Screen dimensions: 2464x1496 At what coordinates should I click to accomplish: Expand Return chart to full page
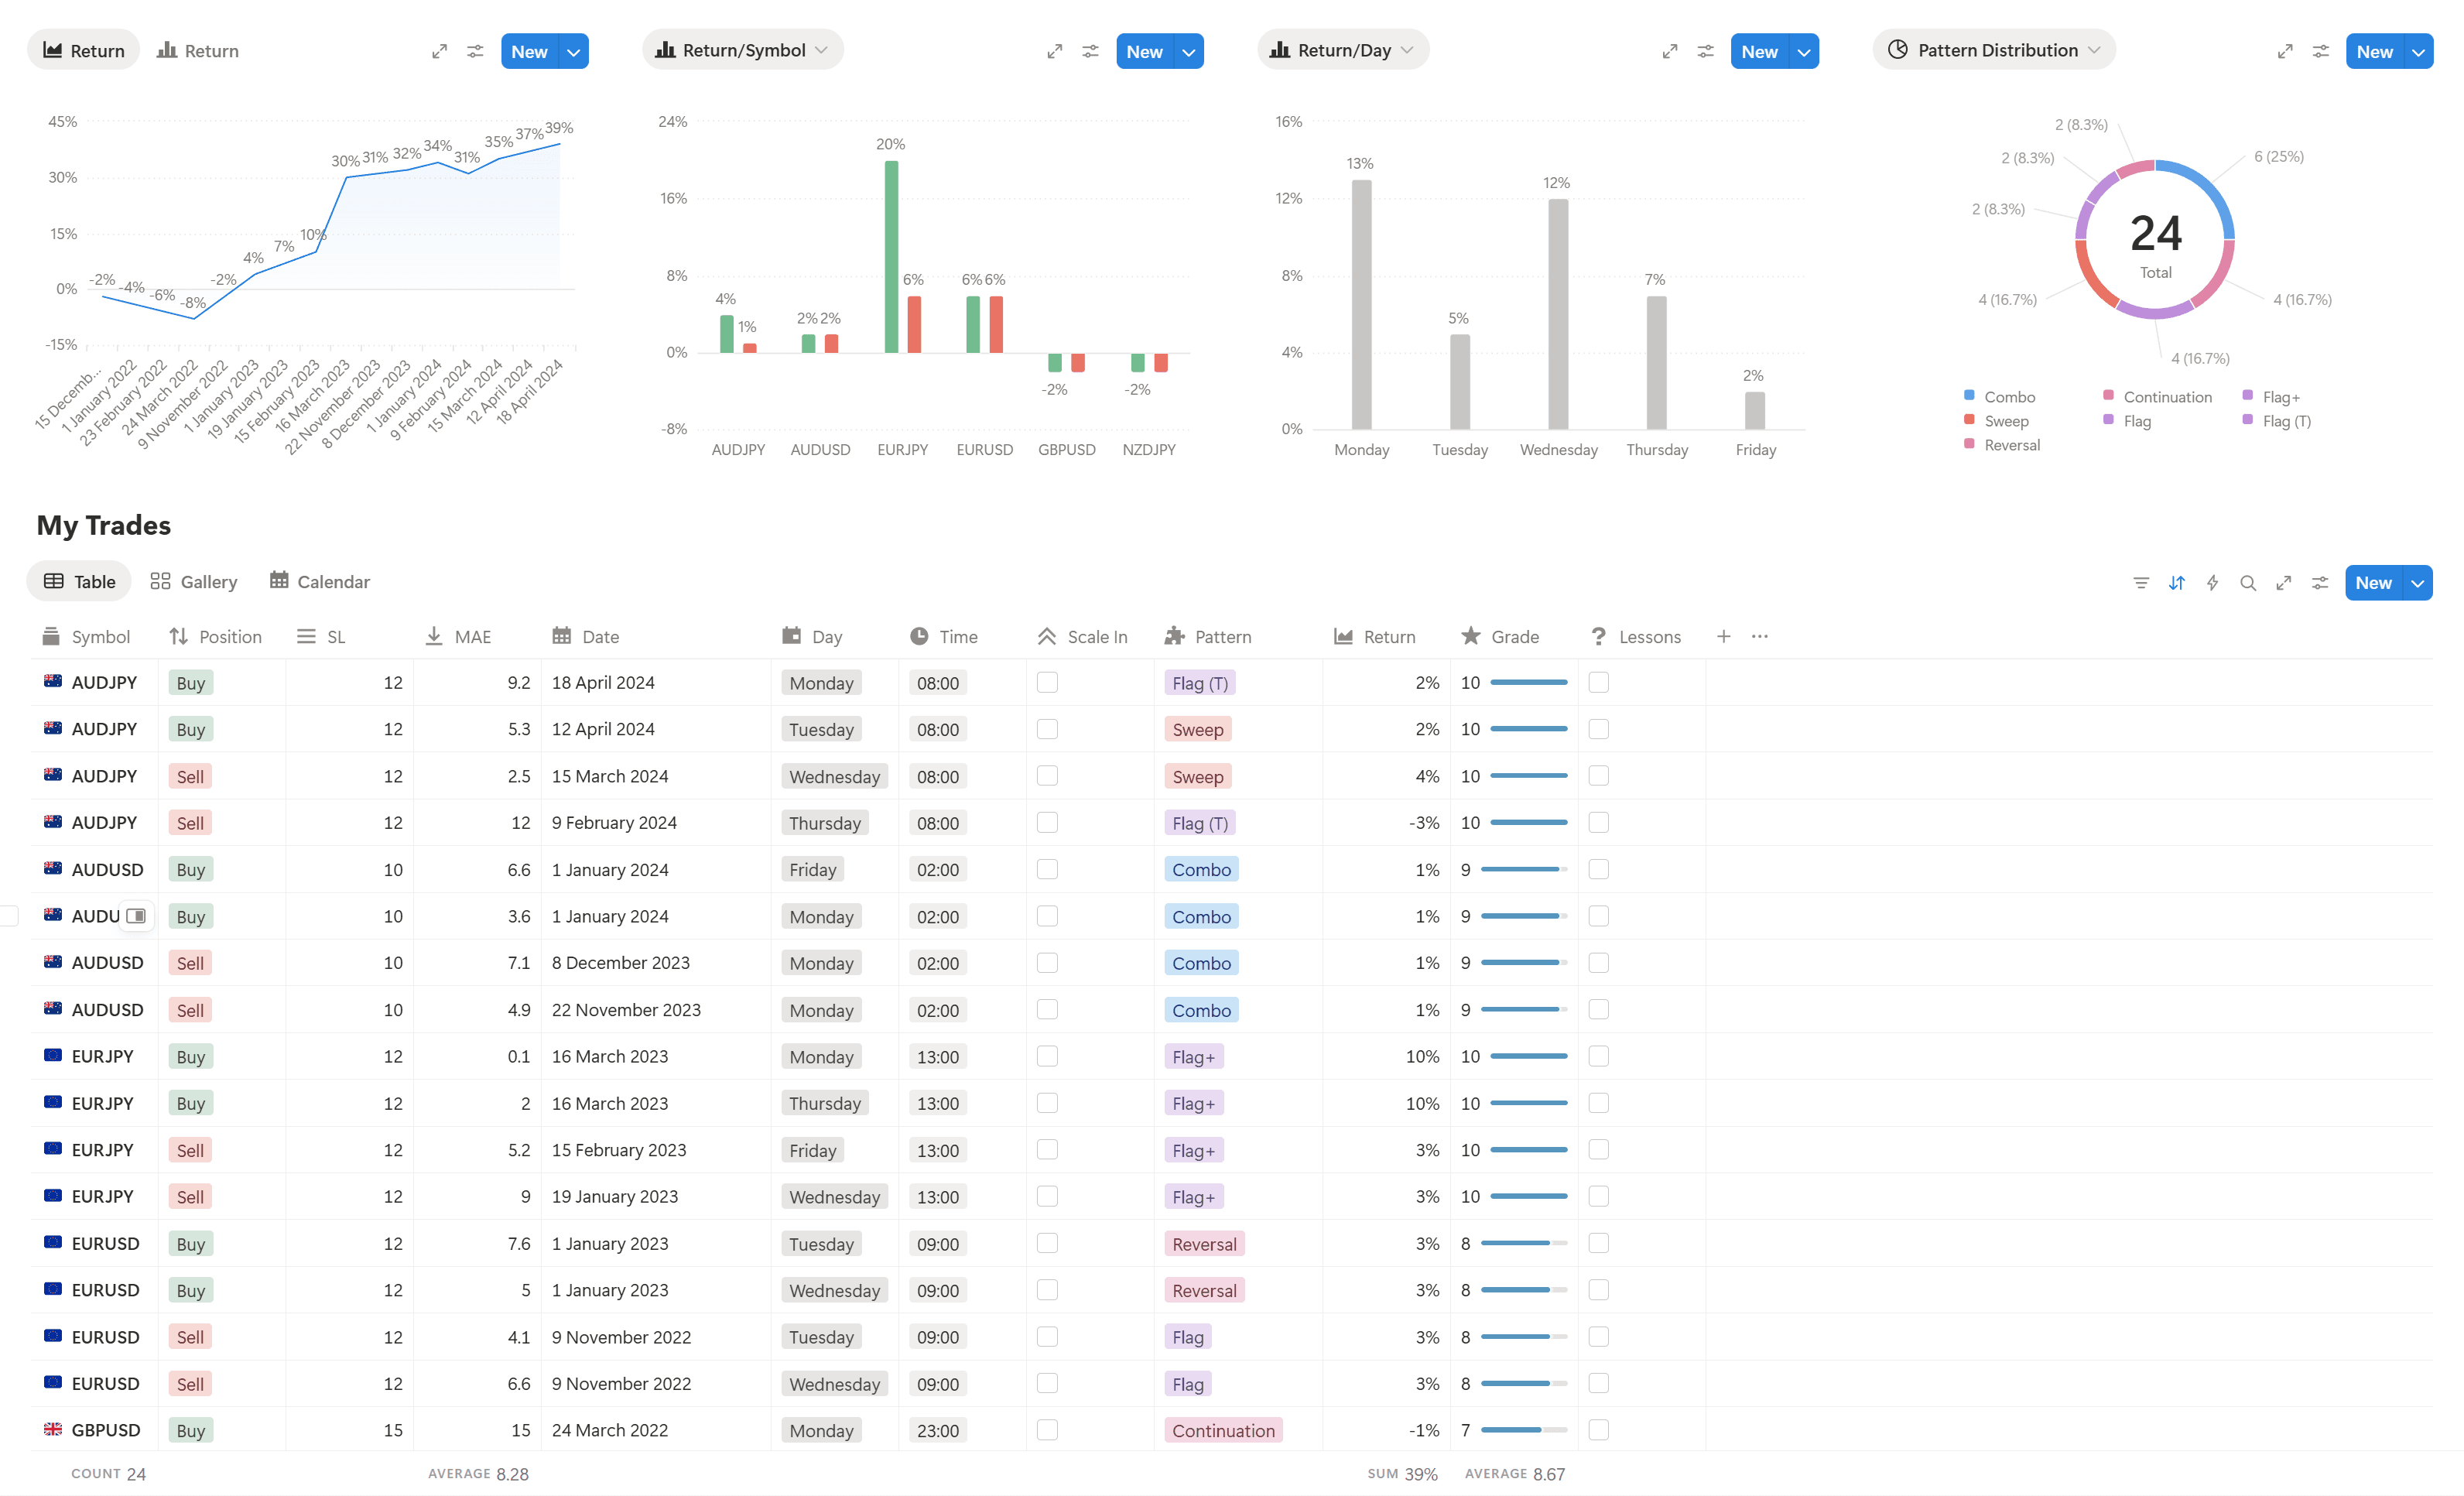coord(439,51)
